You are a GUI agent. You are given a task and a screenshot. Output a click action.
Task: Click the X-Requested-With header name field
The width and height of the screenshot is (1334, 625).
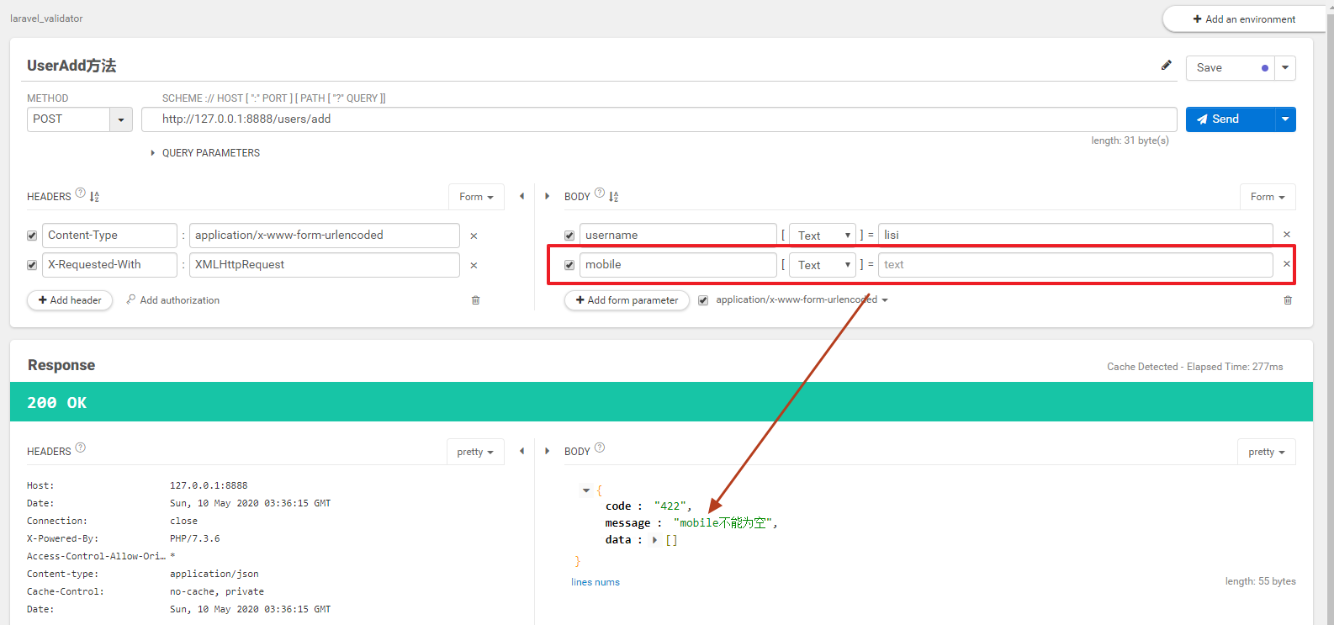109,265
